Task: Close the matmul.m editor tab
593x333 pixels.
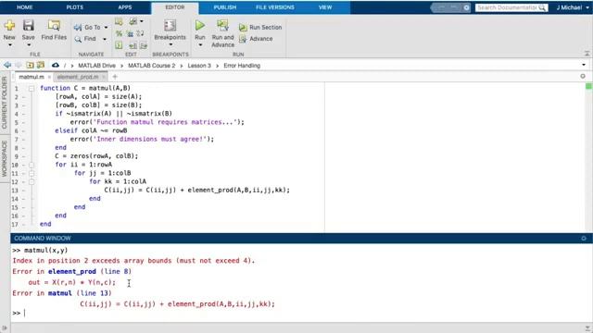Action: tap(49, 77)
